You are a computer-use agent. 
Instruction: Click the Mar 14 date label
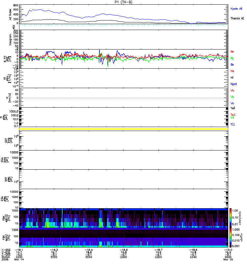tap(19, 259)
